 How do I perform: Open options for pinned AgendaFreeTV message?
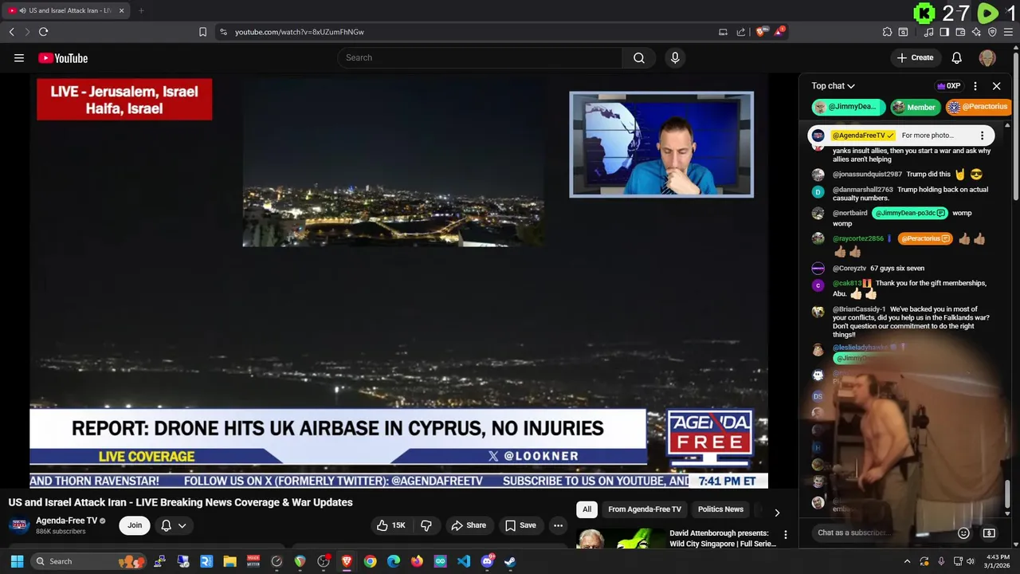pos(983,136)
